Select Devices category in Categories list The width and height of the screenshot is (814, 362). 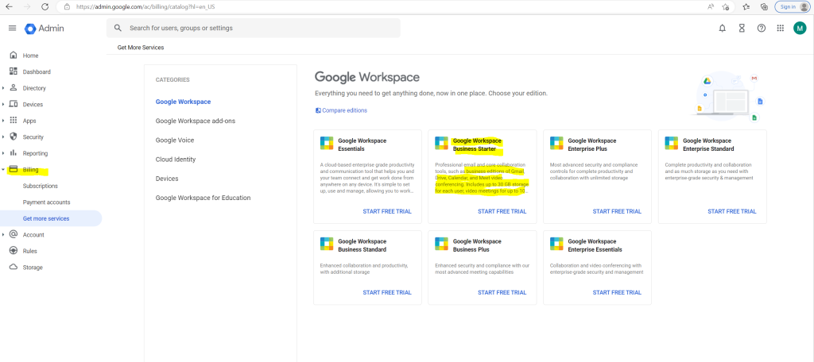[x=167, y=179]
